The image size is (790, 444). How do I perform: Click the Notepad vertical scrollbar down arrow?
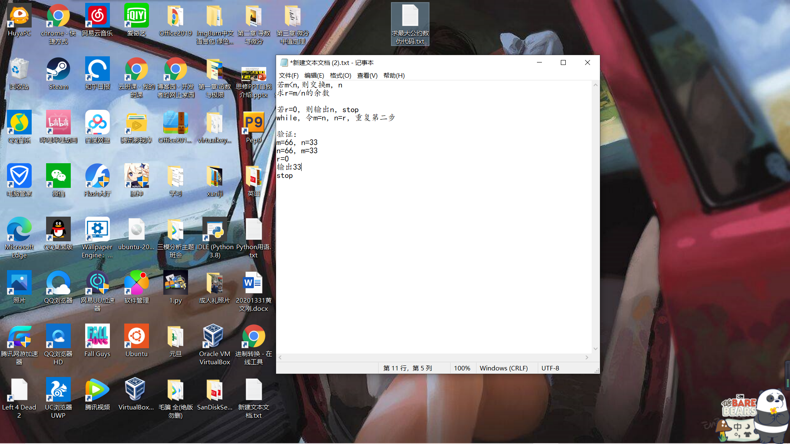click(595, 349)
